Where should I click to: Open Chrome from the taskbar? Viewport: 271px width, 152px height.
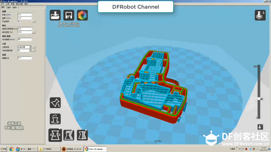click(12, 149)
